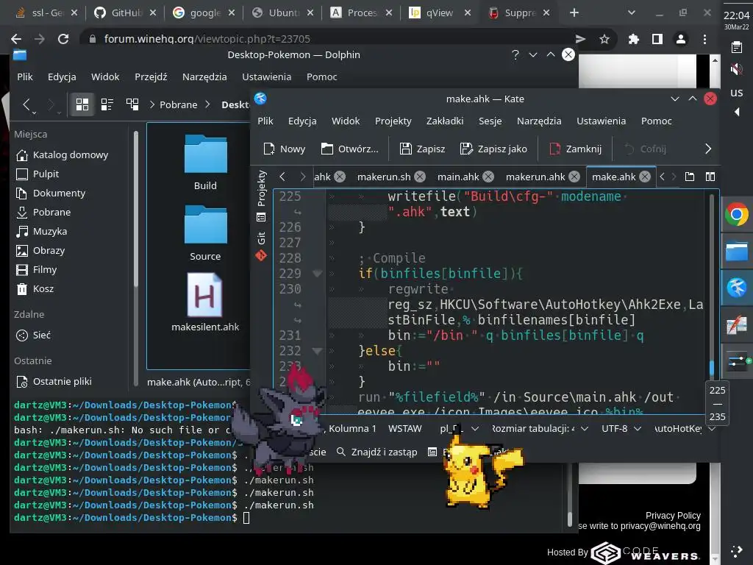Select the Build folder in Dolphin
This screenshot has width=753, height=565.
206,163
